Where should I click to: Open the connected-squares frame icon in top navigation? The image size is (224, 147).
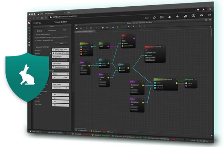click(x=162, y=17)
